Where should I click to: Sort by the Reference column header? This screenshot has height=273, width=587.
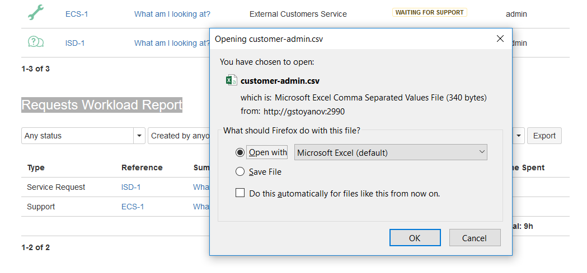[x=142, y=167]
